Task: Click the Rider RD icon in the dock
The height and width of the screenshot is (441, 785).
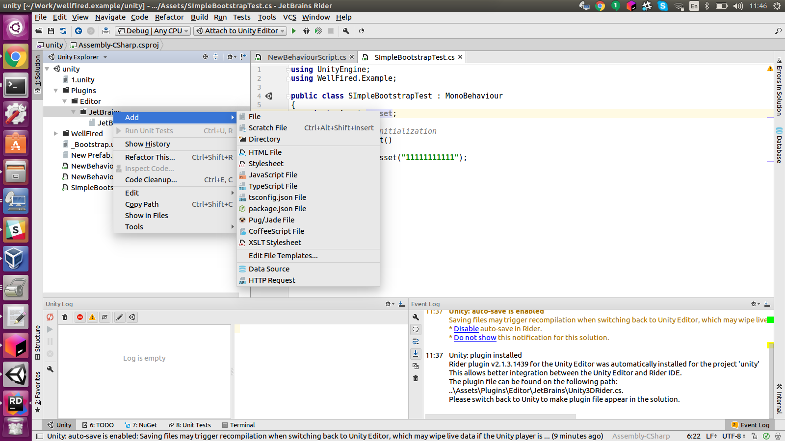Action: point(16,404)
